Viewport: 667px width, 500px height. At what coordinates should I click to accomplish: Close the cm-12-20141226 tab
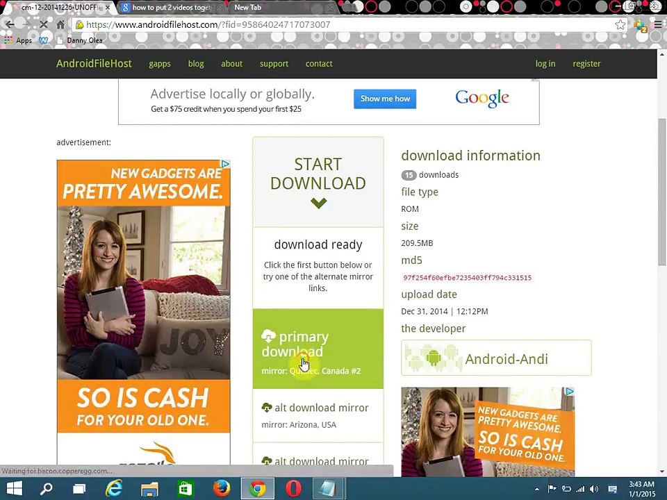(x=108, y=8)
